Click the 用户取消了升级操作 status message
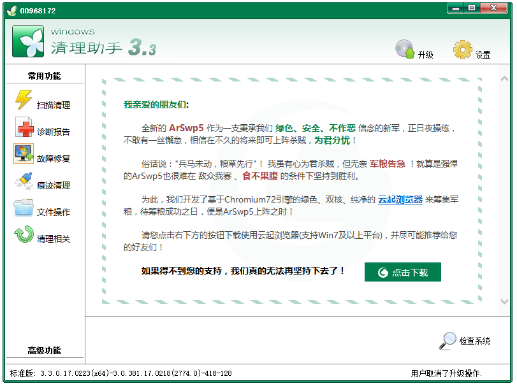This screenshot has width=517, height=386. [446, 373]
